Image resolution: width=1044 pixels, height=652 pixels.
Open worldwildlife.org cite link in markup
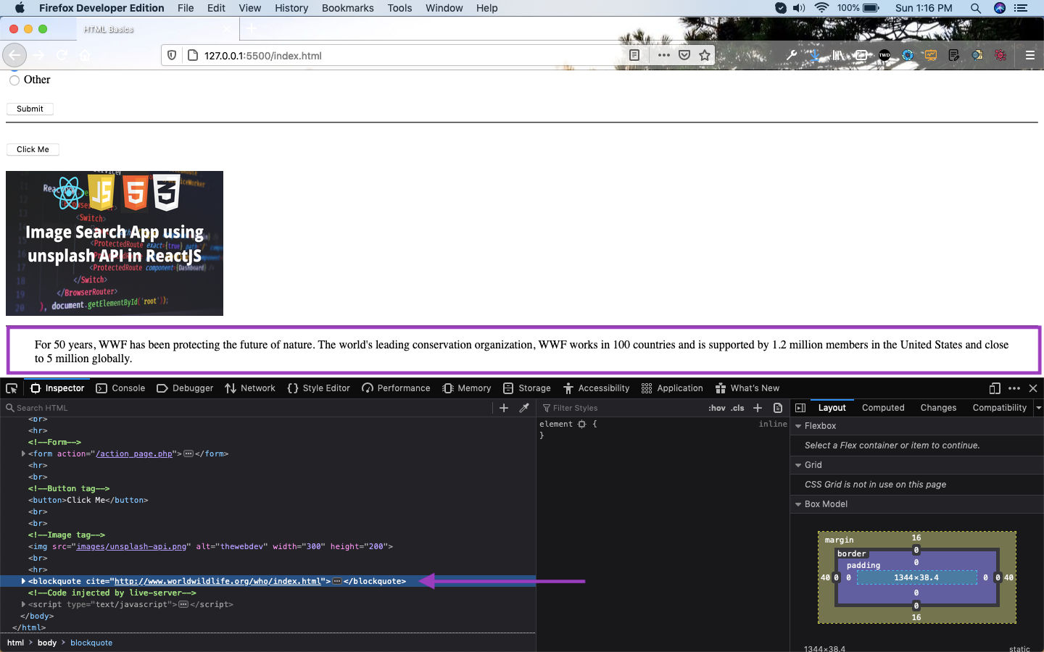click(217, 581)
